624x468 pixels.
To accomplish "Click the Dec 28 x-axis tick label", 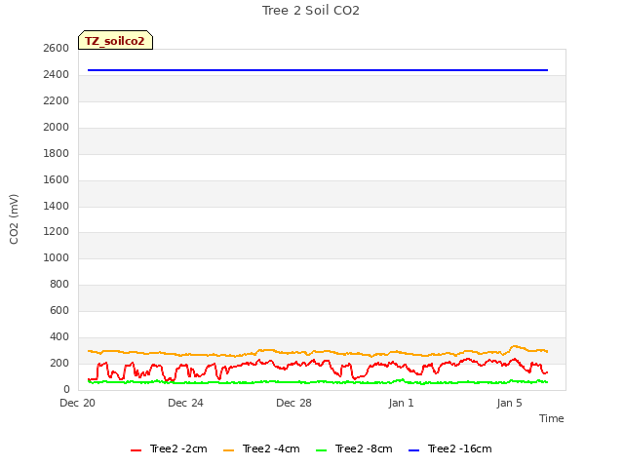I will 293,403.
